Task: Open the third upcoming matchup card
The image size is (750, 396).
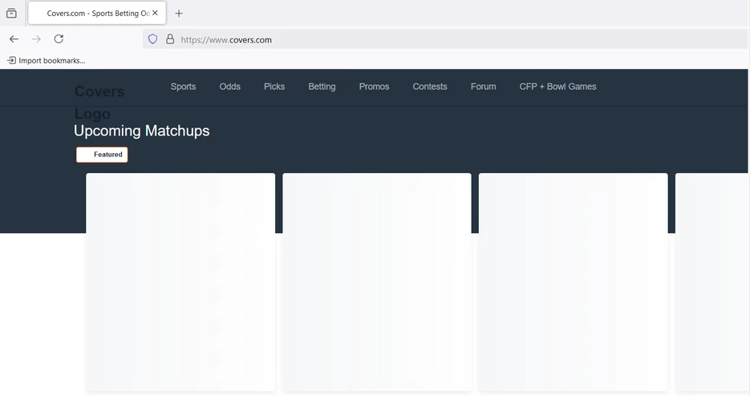Action: 573,282
